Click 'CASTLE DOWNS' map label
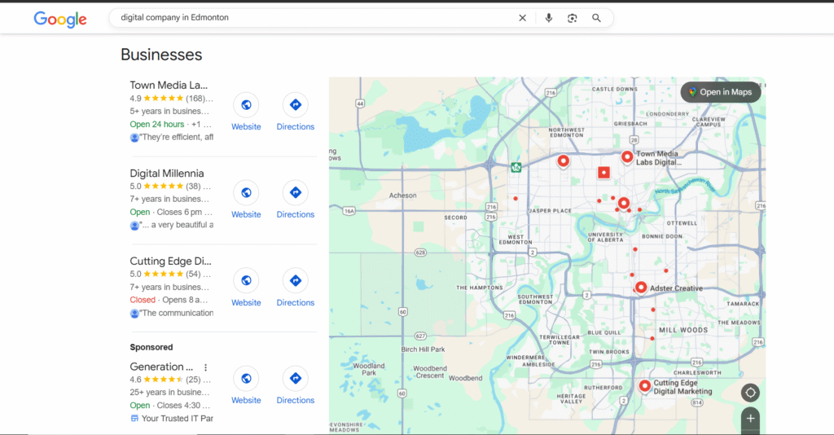Screen dimensions: 834x435 point(615,90)
